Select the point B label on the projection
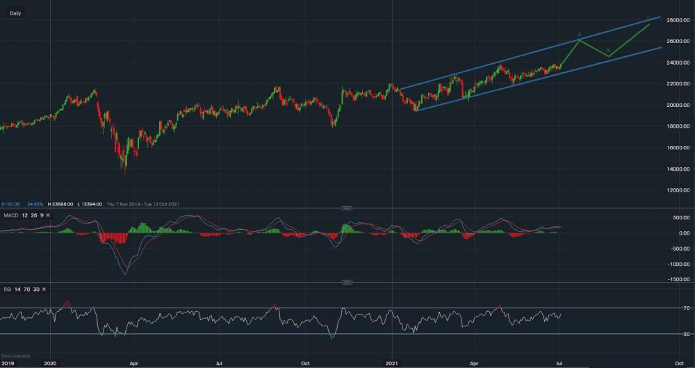 pyautogui.click(x=609, y=50)
